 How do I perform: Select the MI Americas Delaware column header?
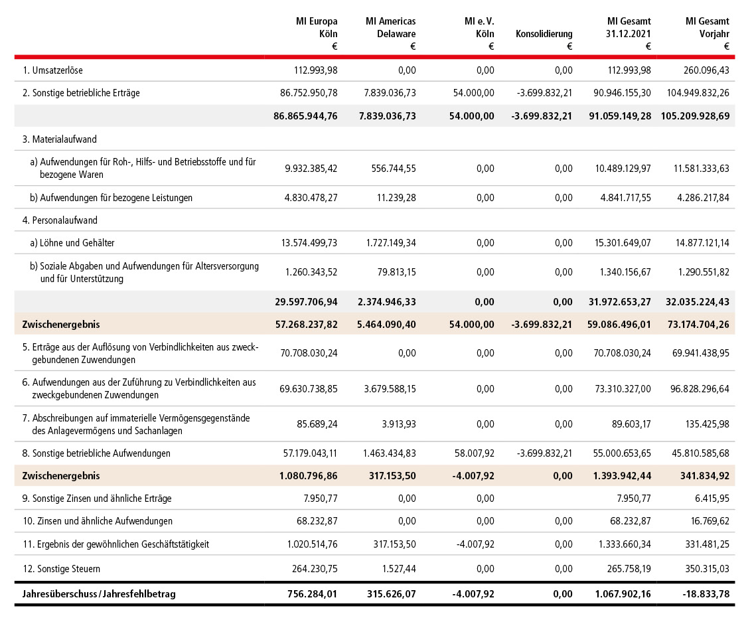pos(390,28)
